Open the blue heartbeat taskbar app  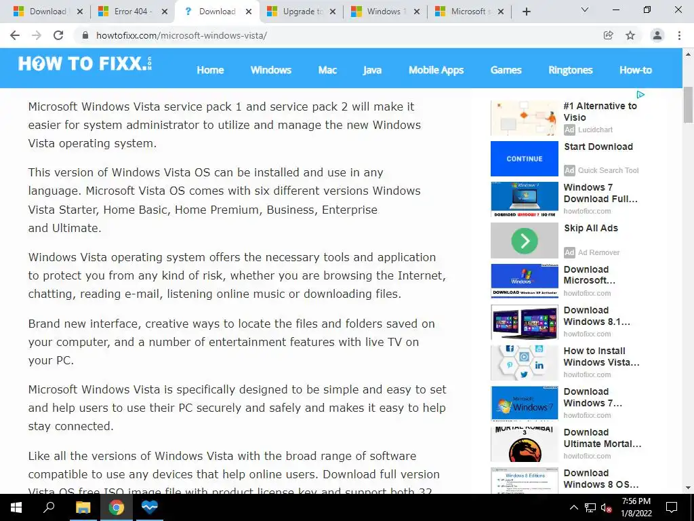tap(150, 507)
